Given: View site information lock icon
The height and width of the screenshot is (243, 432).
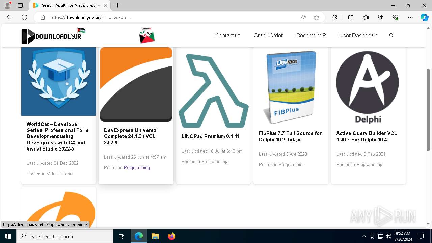Looking at the screenshot, I should point(43,17).
